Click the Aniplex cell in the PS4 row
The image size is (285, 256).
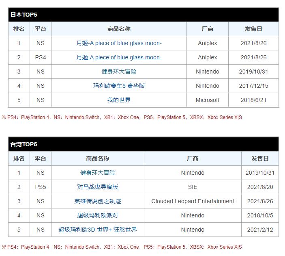(x=208, y=57)
